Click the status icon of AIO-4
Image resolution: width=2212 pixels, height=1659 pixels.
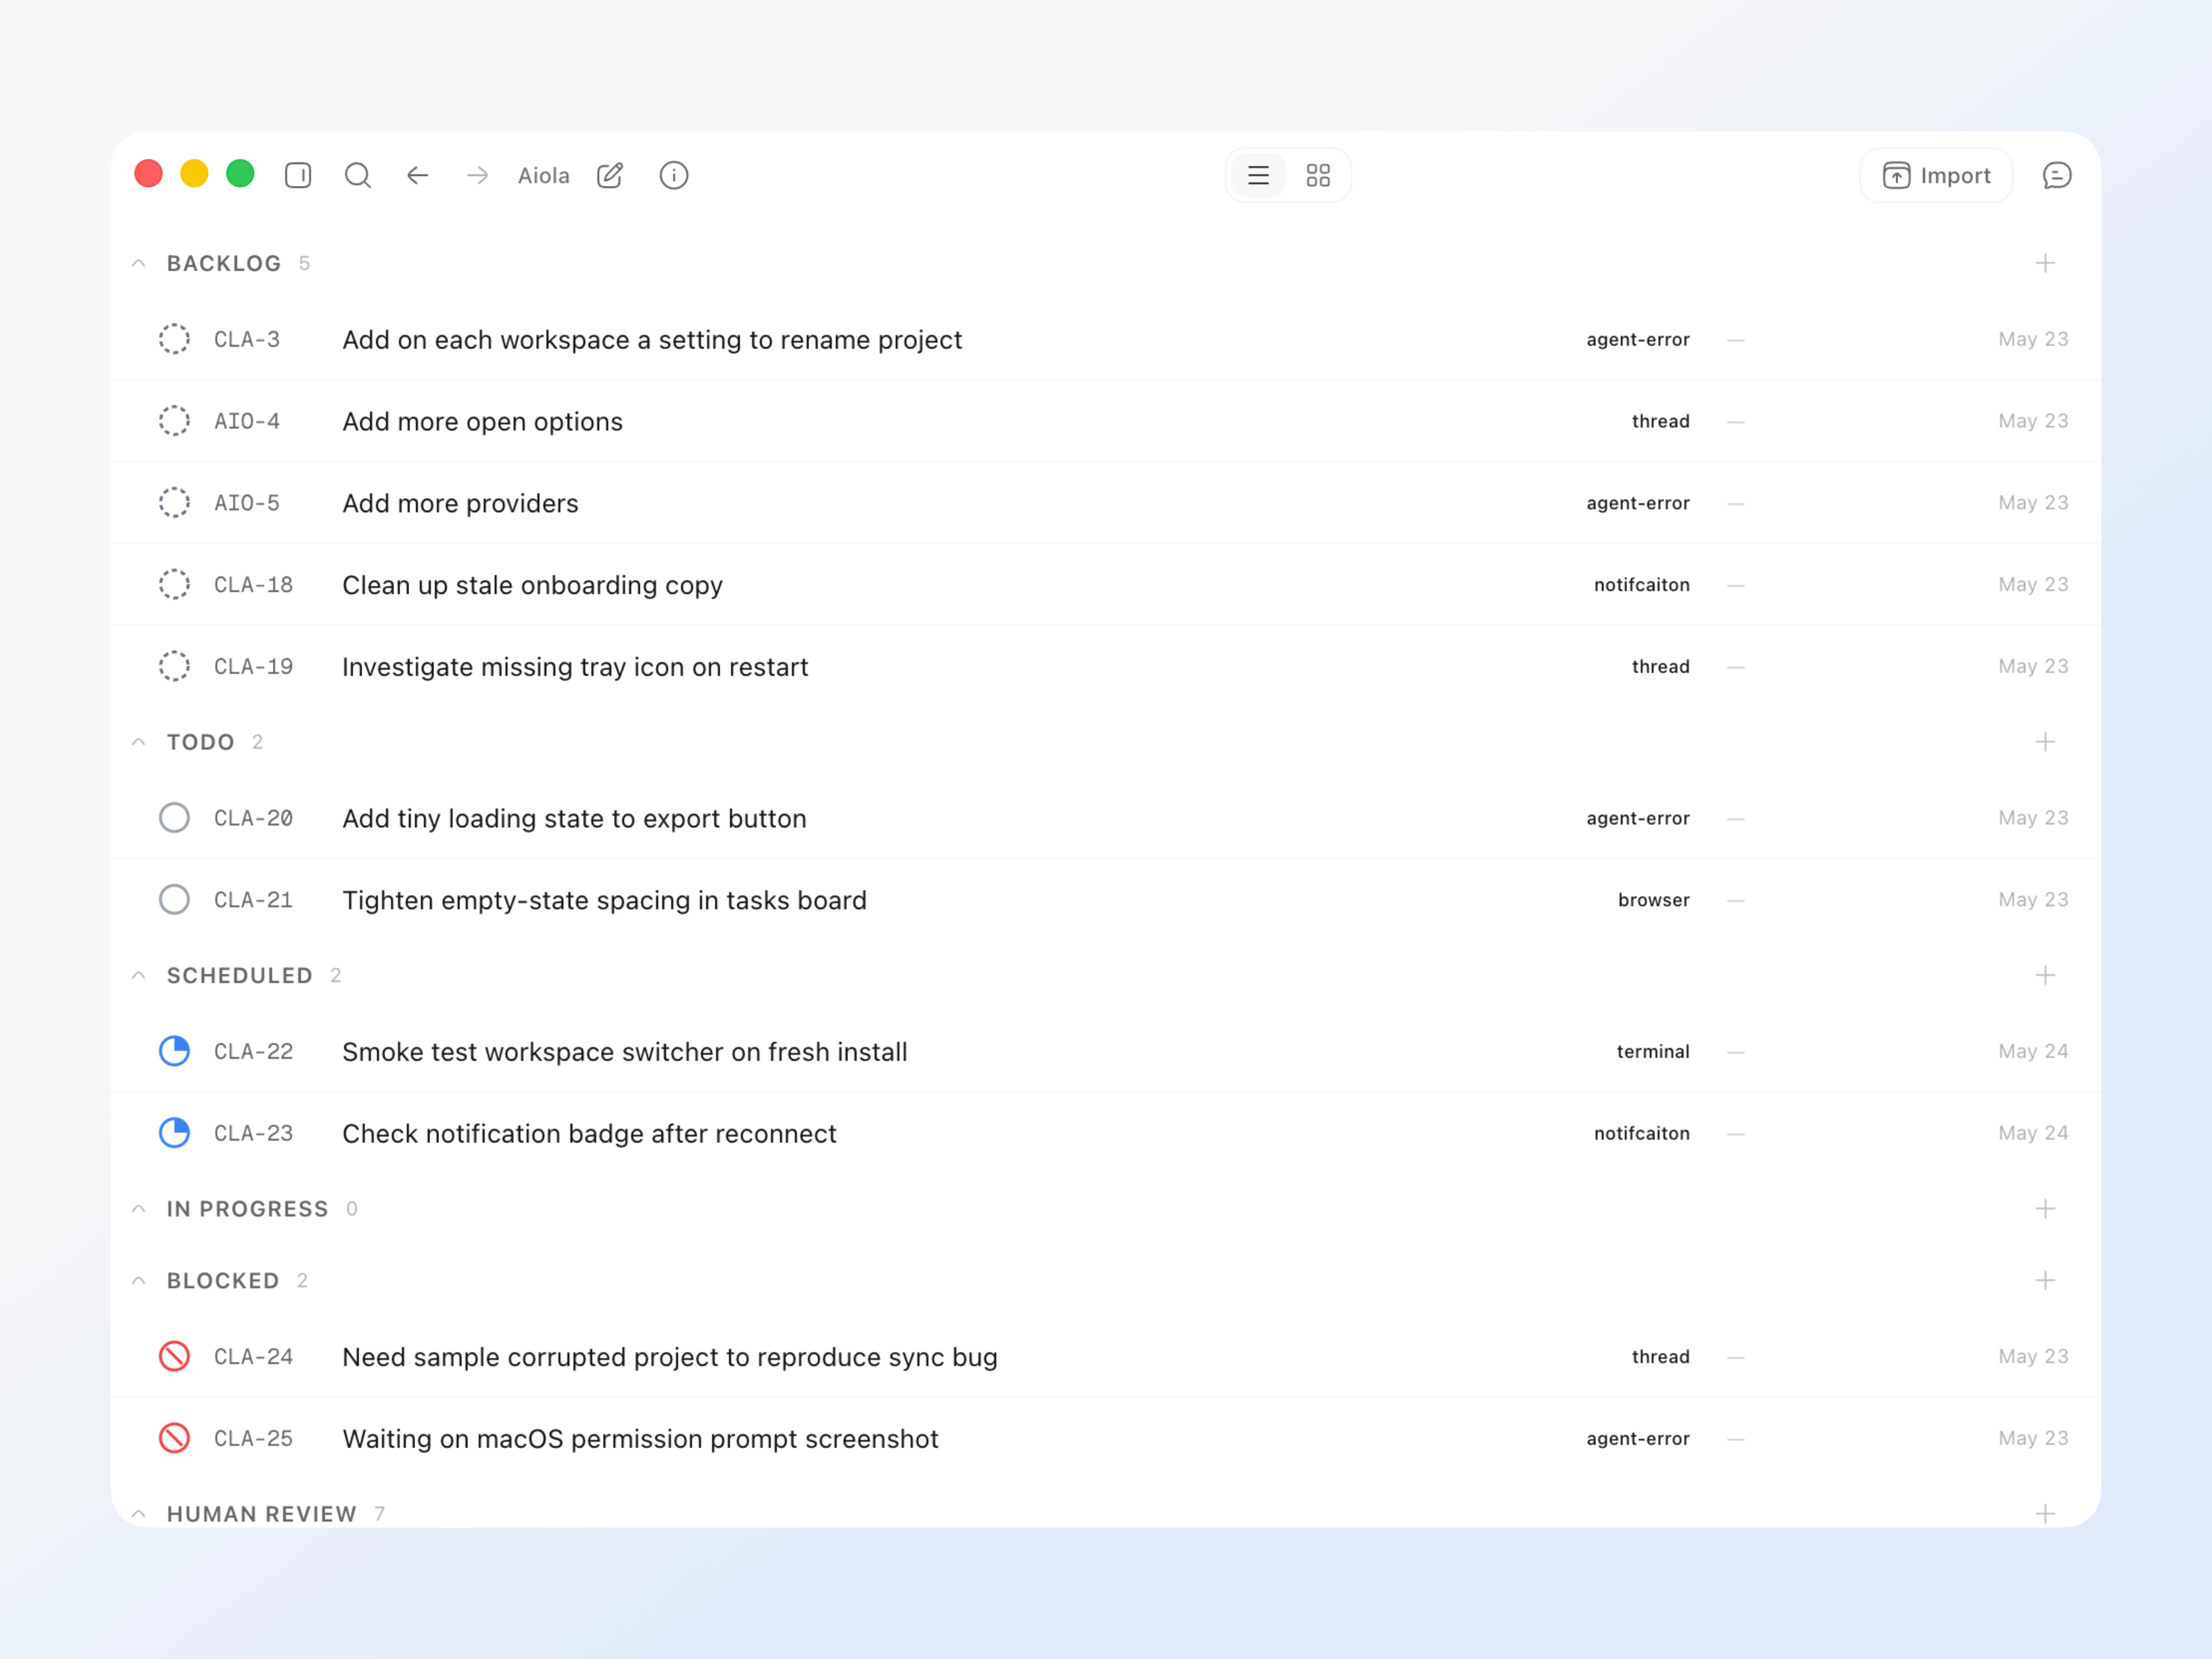click(174, 421)
